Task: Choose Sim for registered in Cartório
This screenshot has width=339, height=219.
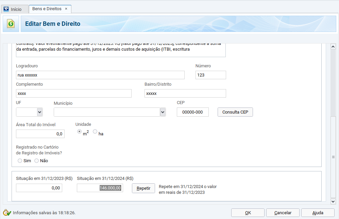Action: click(x=20, y=161)
